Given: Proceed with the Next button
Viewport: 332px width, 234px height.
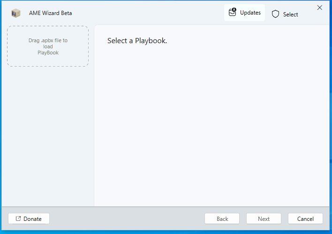Looking at the screenshot, I should click(264, 219).
